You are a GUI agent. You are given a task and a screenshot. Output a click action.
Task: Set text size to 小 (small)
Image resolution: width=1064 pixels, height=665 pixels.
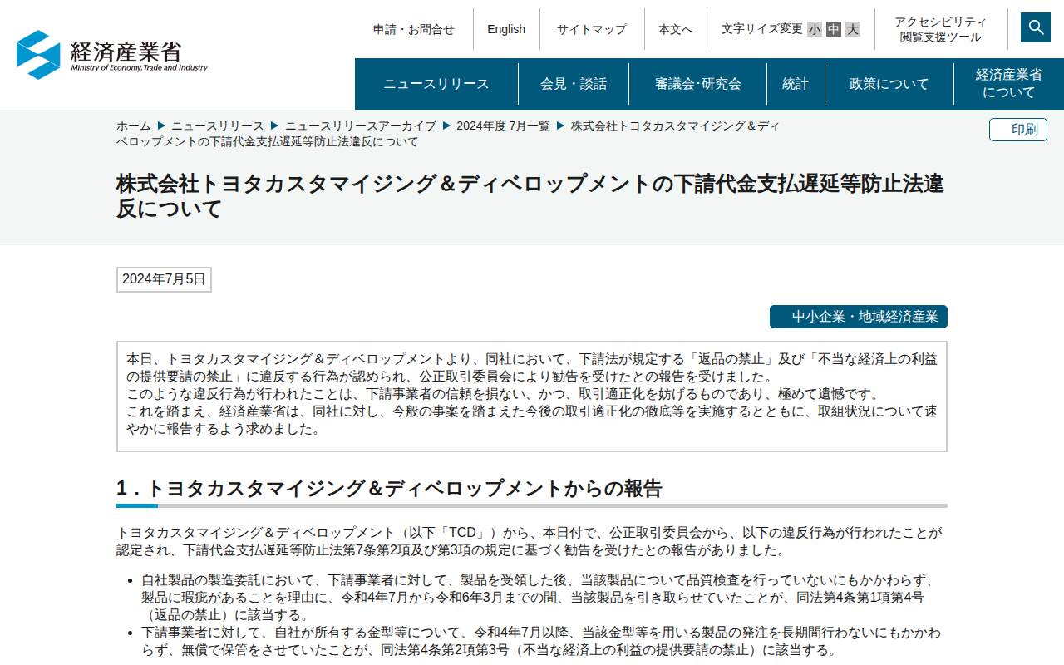815,29
